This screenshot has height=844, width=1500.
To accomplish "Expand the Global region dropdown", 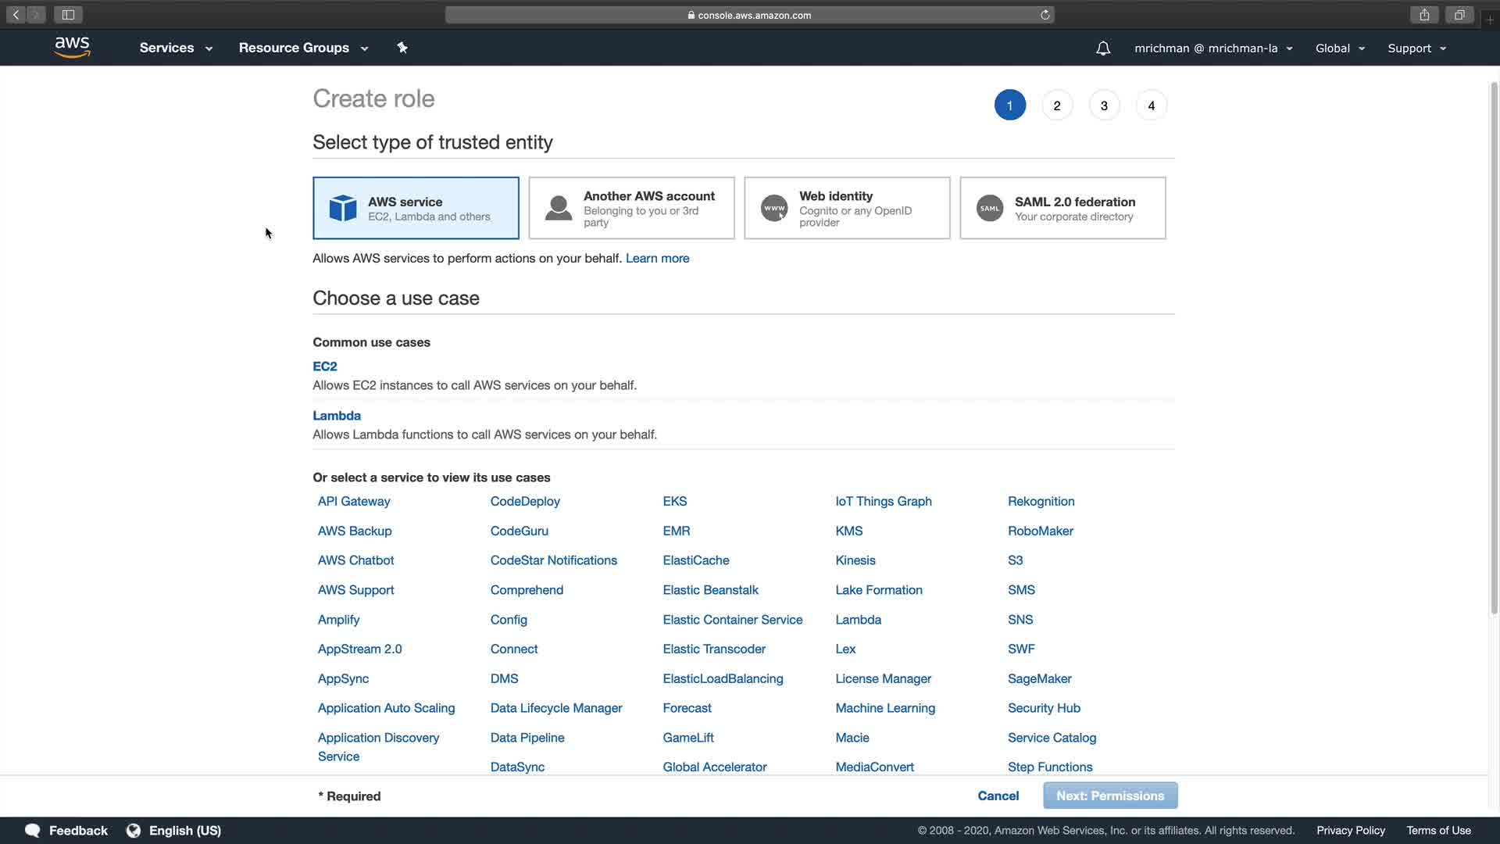I will (1340, 48).
